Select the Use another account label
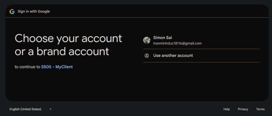 pyautogui.click(x=173, y=55)
